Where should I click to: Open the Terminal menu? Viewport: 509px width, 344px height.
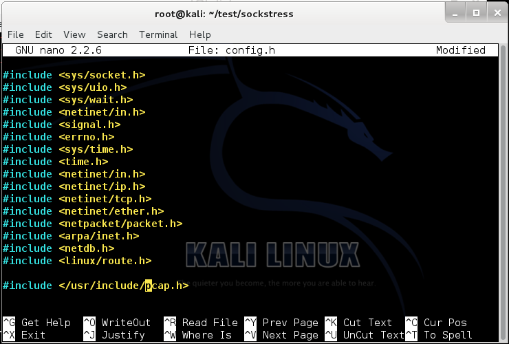(x=158, y=34)
